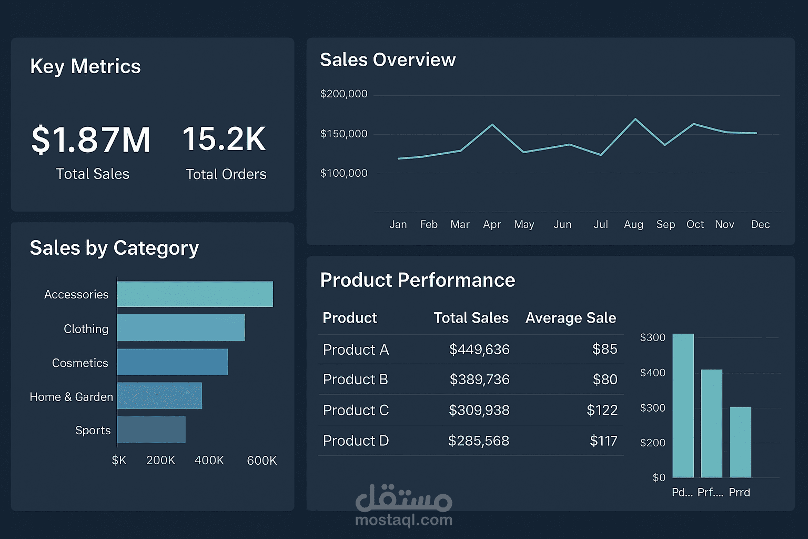Click the Cosmetics bar in the chart

[173, 362]
